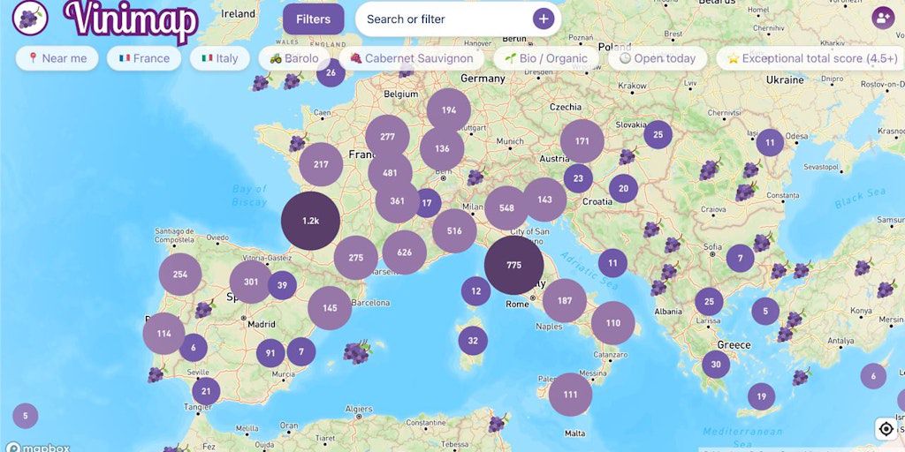The image size is (905, 452).
Task: Click grape marker west of Madrid
Action: [x=204, y=309]
